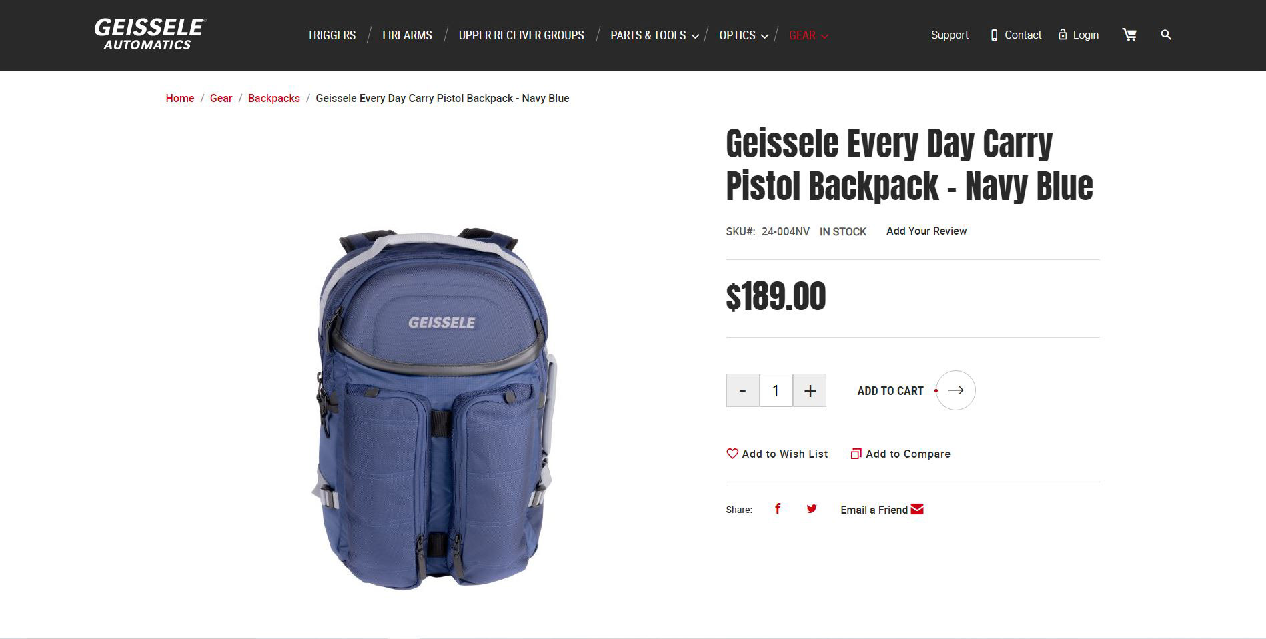The height and width of the screenshot is (639, 1266).
Task: Open the Firearms menu item
Action: coord(407,35)
